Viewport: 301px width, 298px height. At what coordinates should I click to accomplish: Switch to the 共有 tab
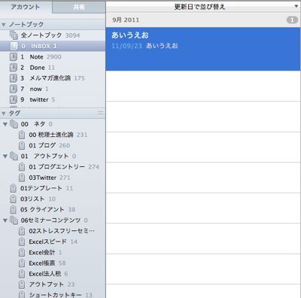pyautogui.click(x=79, y=8)
